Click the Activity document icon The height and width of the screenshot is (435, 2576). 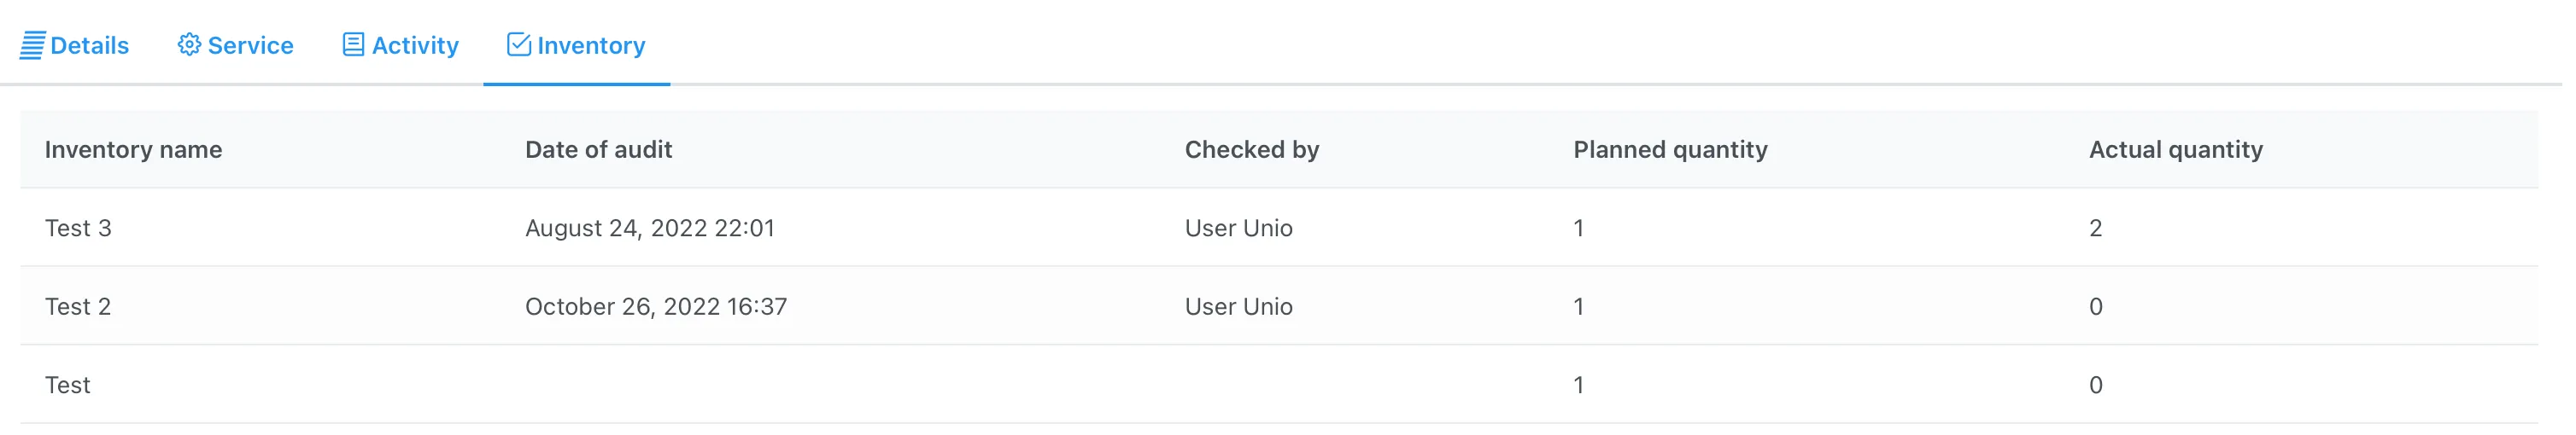353,45
